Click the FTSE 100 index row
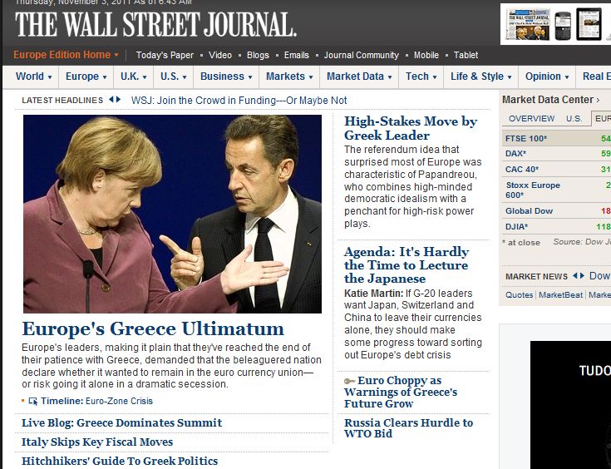 pos(556,138)
